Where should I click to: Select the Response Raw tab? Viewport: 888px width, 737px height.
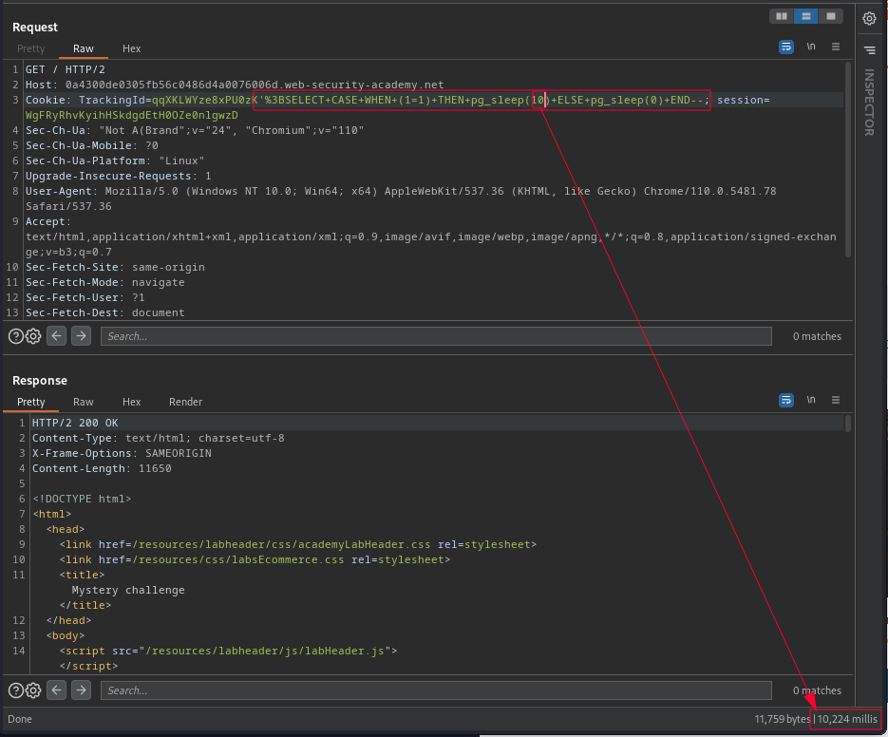[84, 402]
